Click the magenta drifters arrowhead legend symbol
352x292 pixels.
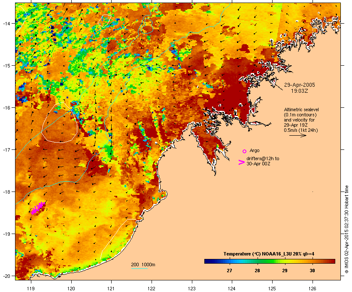pos(241,162)
